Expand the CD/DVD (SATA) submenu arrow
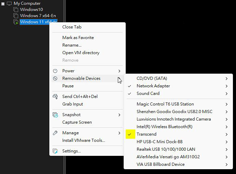236x174 pixels. click(x=226, y=78)
